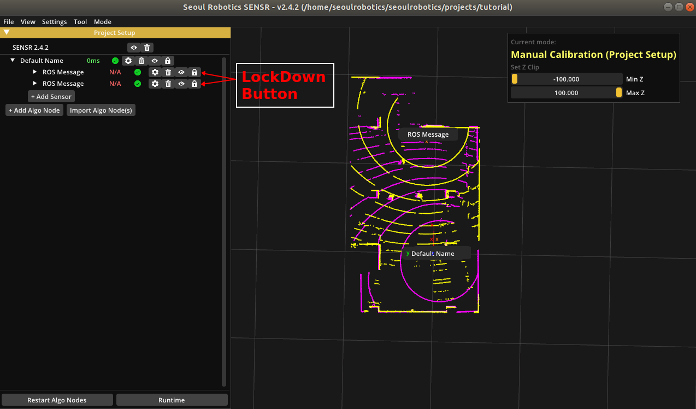Toggle eye visibility of second ROS Message sensor
Screen dimensions: 696x409
click(181, 84)
